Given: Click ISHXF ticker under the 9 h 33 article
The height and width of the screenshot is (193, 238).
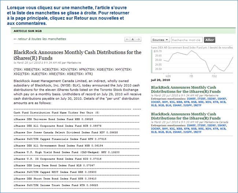Looking at the screenshot, I should point(222,126).
